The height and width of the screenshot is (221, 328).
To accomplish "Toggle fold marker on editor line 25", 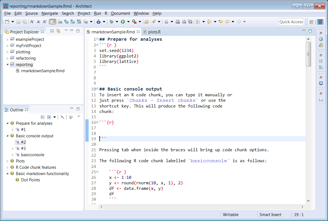I will pos(97,172).
